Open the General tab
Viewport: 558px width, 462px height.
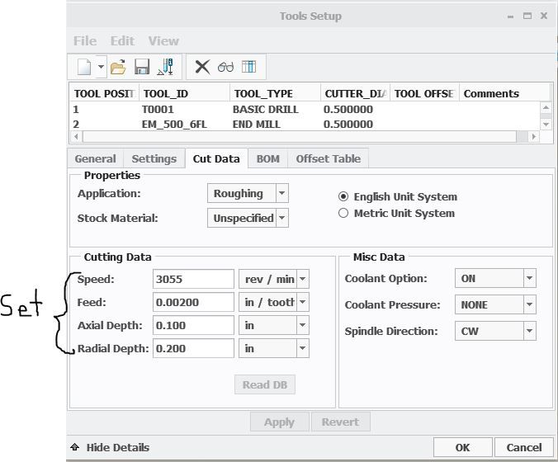(95, 159)
